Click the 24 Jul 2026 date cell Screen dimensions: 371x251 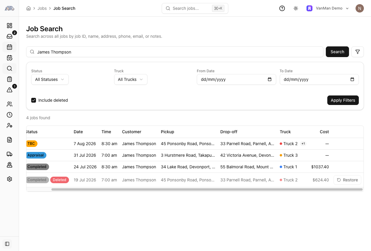point(85,167)
